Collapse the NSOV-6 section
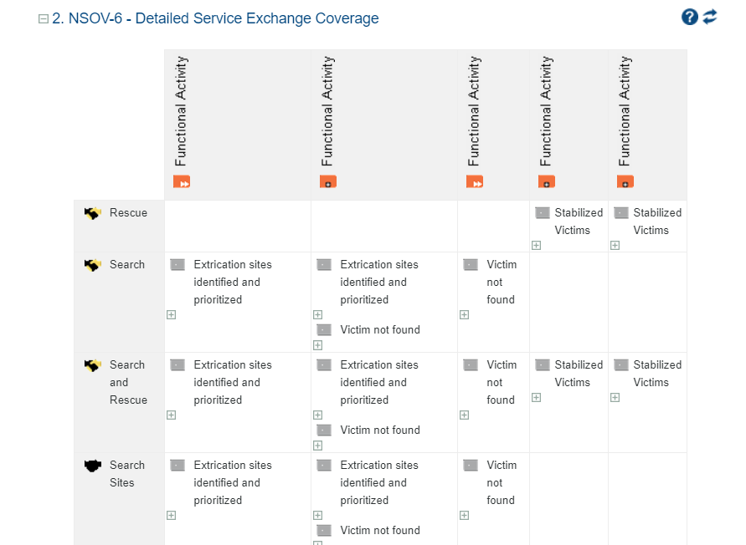 pos(44,19)
